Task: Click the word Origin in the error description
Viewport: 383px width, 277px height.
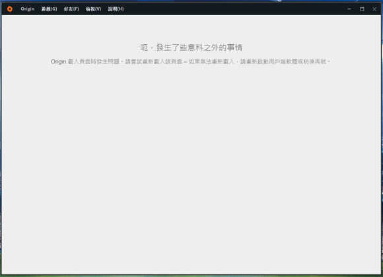Action: tap(58, 61)
